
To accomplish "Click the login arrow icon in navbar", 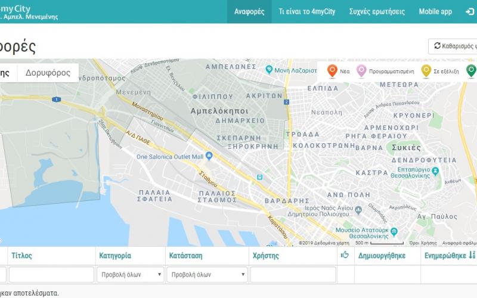I will [470, 11].
